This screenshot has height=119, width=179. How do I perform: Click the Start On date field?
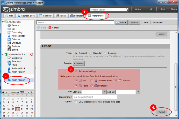(x=92, y=92)
